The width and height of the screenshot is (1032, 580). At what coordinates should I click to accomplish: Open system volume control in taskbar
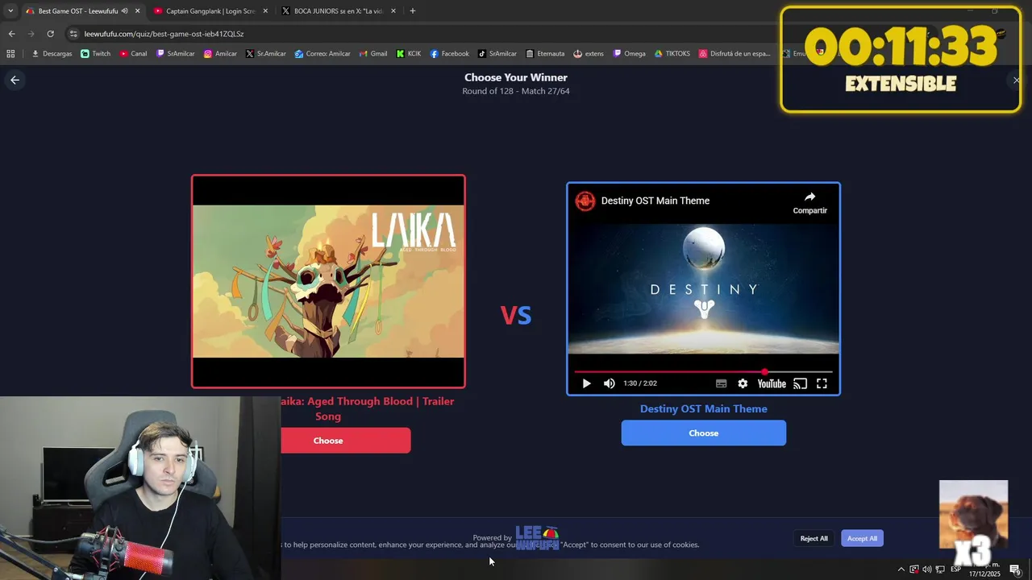(926, 570)
